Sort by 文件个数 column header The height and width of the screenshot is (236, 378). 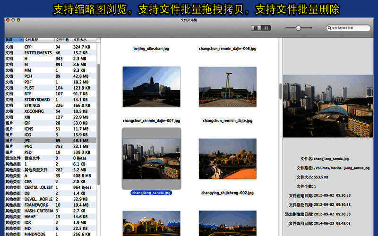pos(62,40)
